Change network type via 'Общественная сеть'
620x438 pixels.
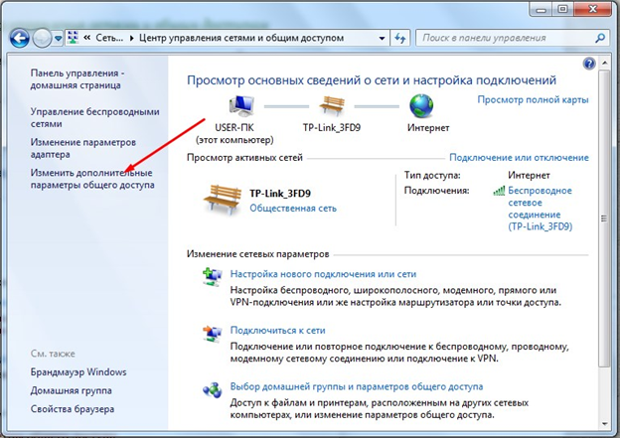point(293,209)
